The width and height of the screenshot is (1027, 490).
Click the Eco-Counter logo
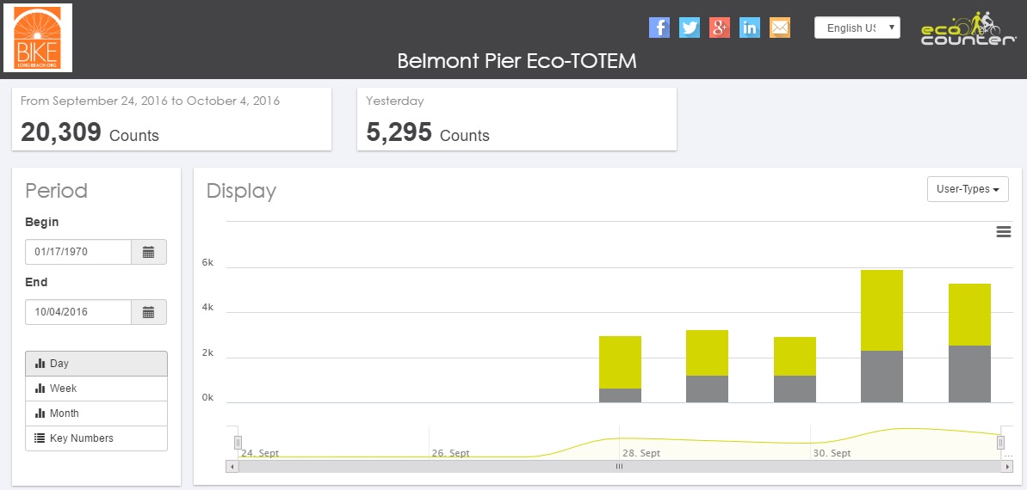(968, 29)
